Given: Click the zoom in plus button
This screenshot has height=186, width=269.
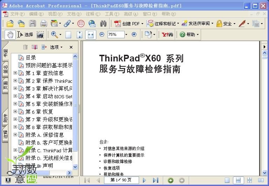Looking at the screenshot, I should [x=134, y=34].
